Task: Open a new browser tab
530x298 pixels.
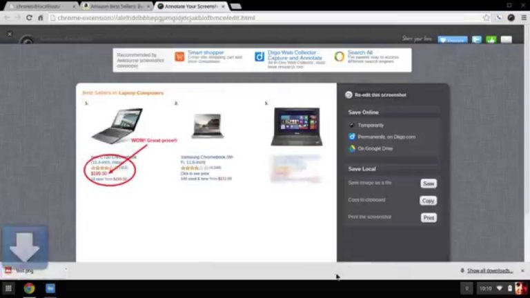Action: pyautogui.click(x=235, y=6)
